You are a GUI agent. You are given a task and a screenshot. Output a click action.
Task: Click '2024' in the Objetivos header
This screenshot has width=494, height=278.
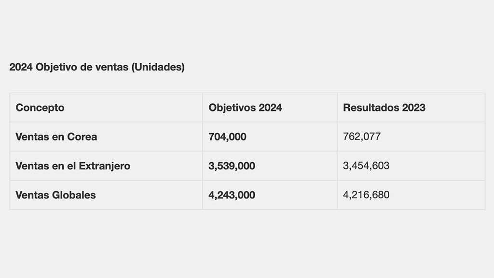tap(270, 108)
